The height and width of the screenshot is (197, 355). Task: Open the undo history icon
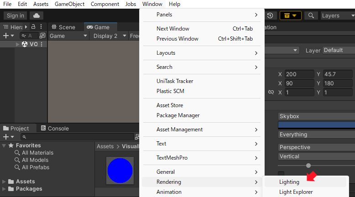tap(270, 16)
